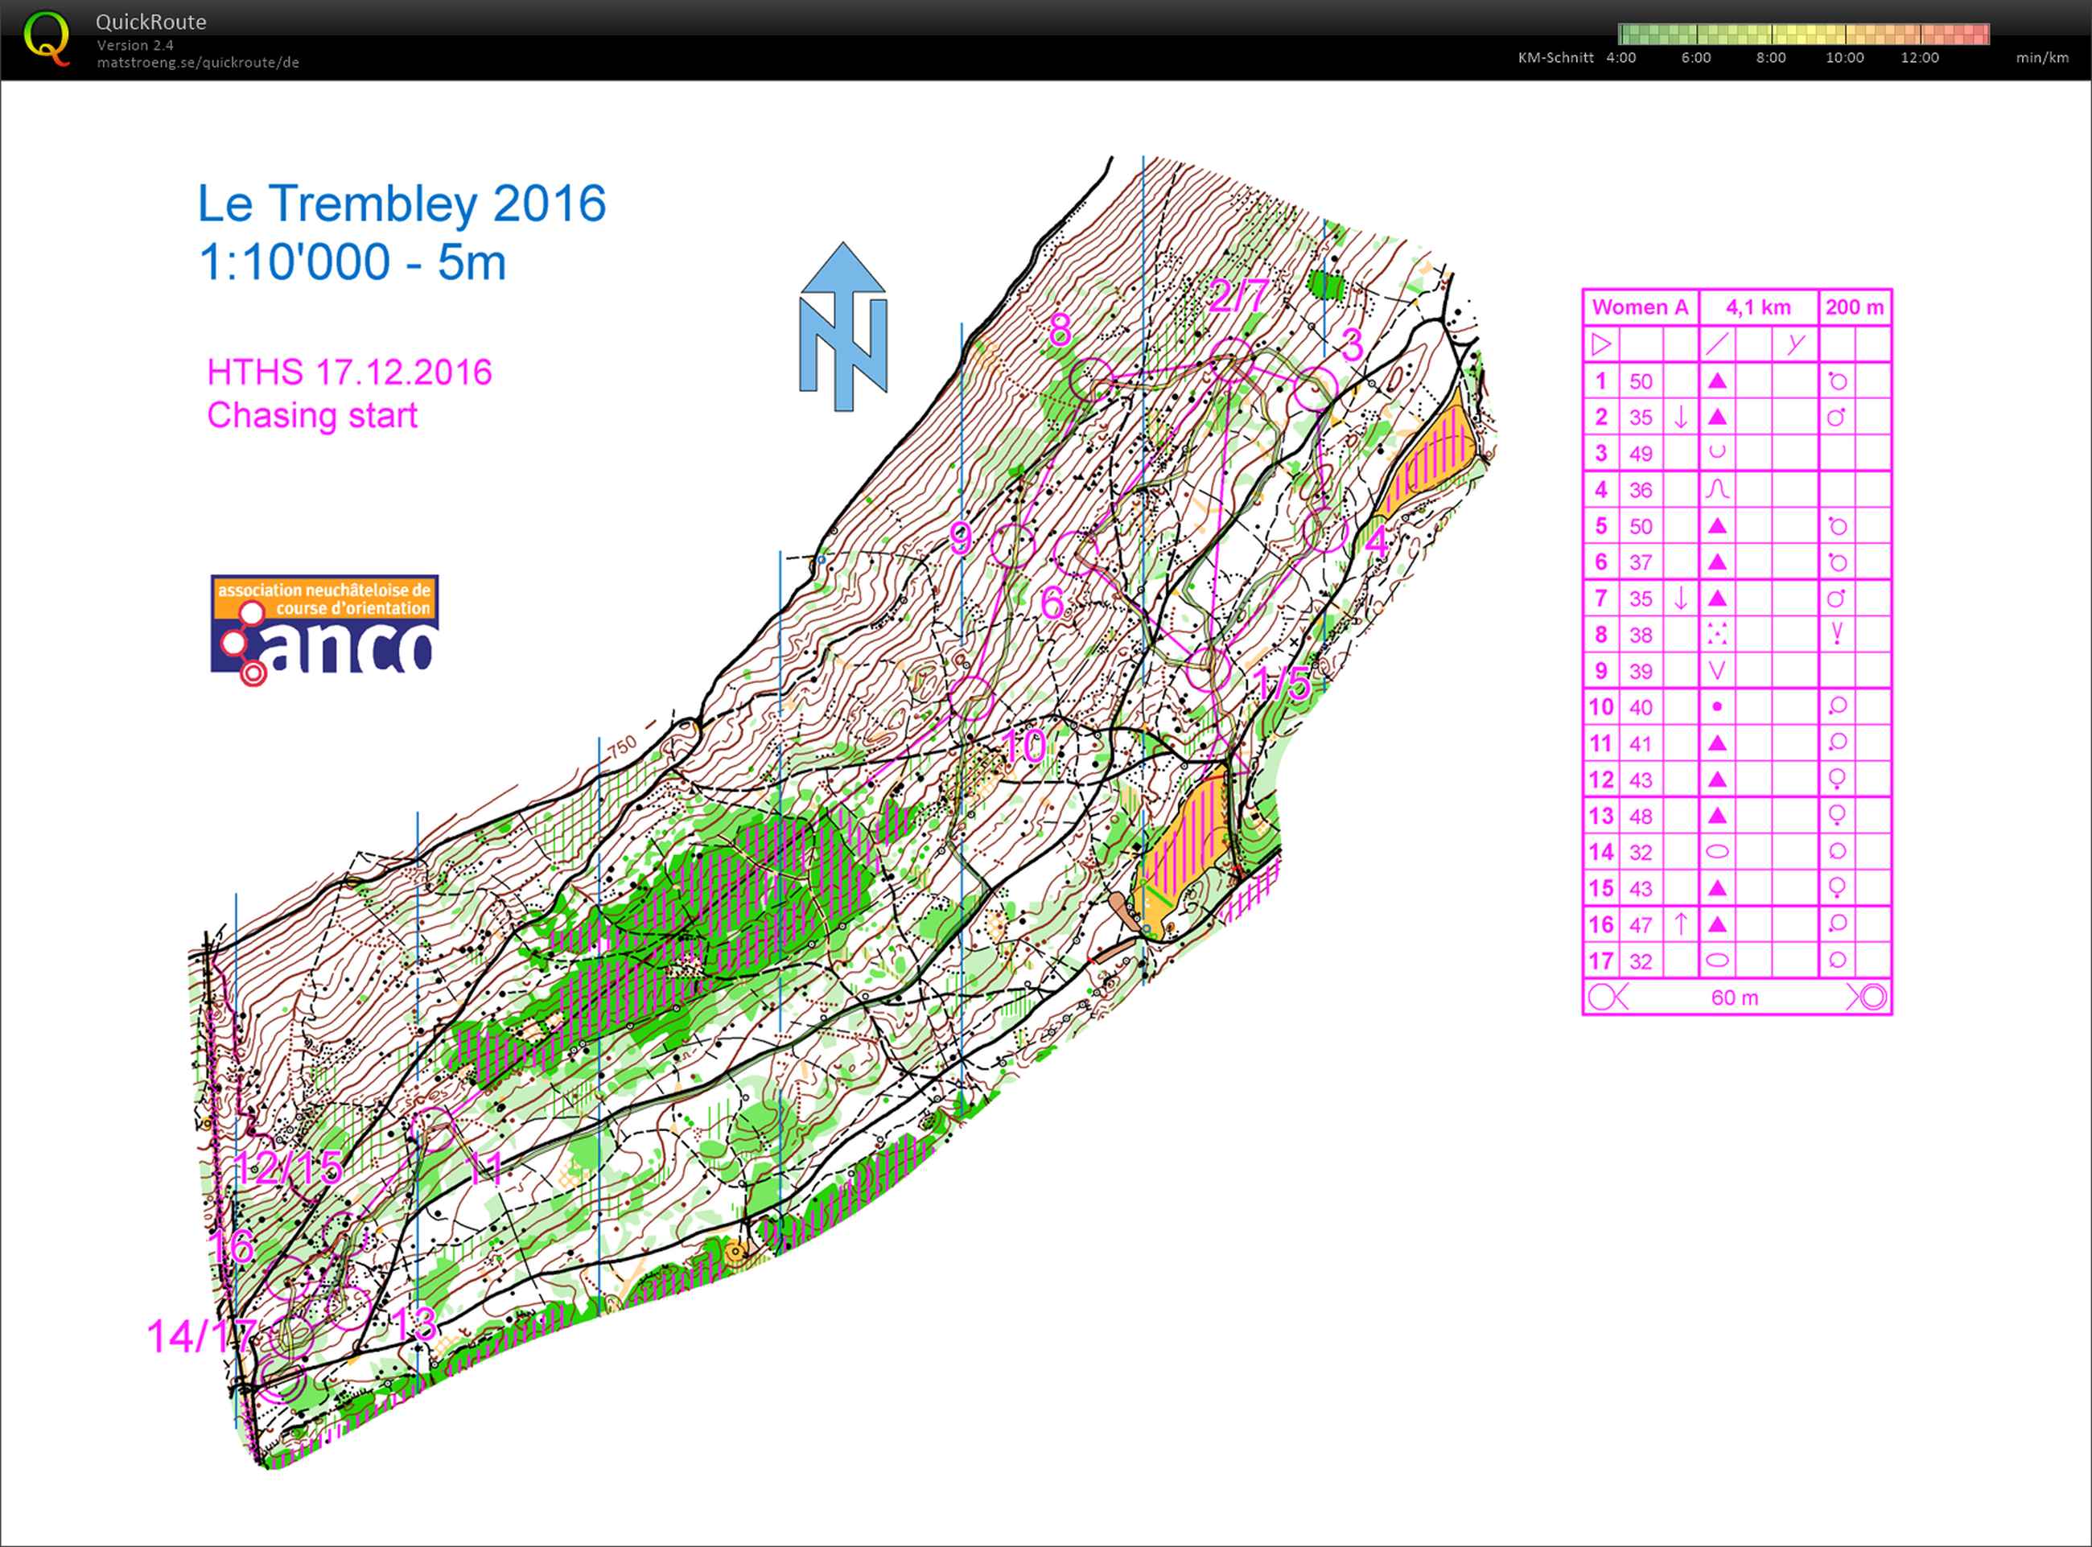Screen dimensions: 2092x1547
Task: Click the pace color gradient legend
Action: pos(1802,35)
